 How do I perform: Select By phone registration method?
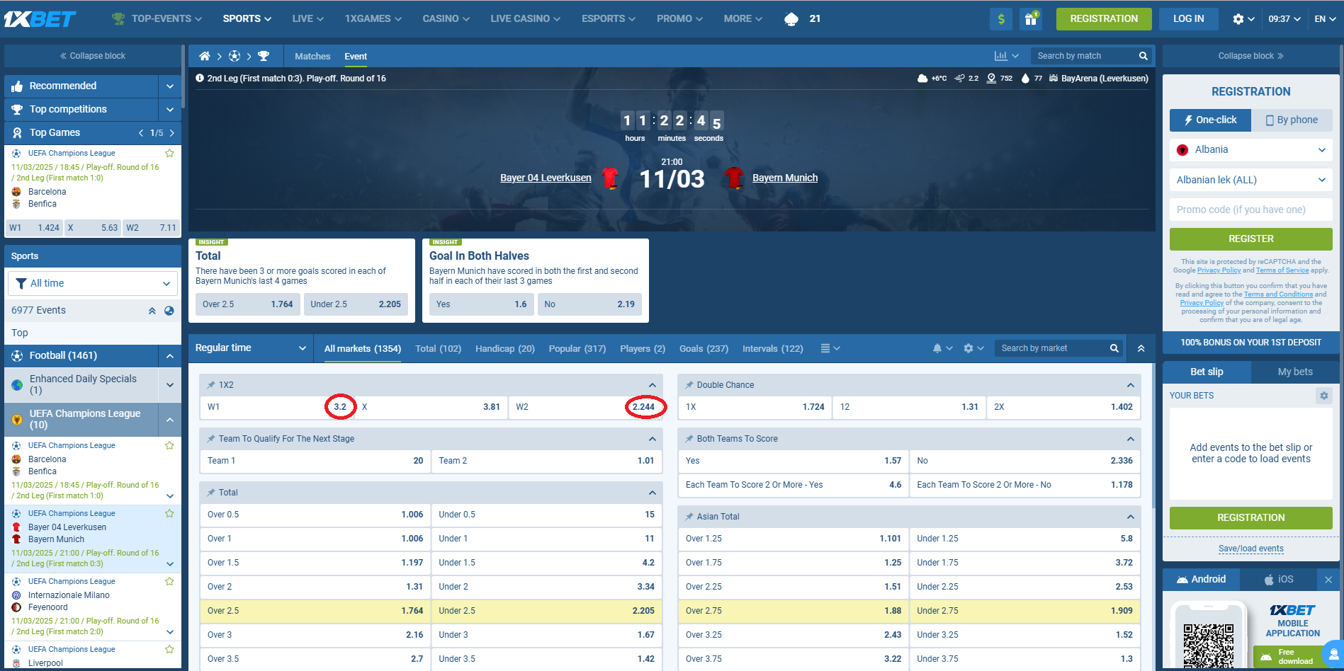[x=1292, y=120]
